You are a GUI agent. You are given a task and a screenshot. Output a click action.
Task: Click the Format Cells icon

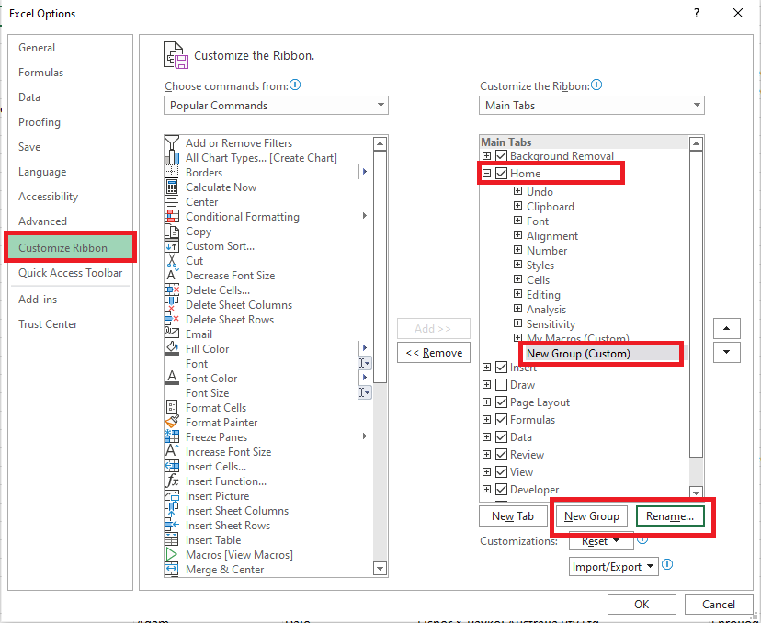172,408
